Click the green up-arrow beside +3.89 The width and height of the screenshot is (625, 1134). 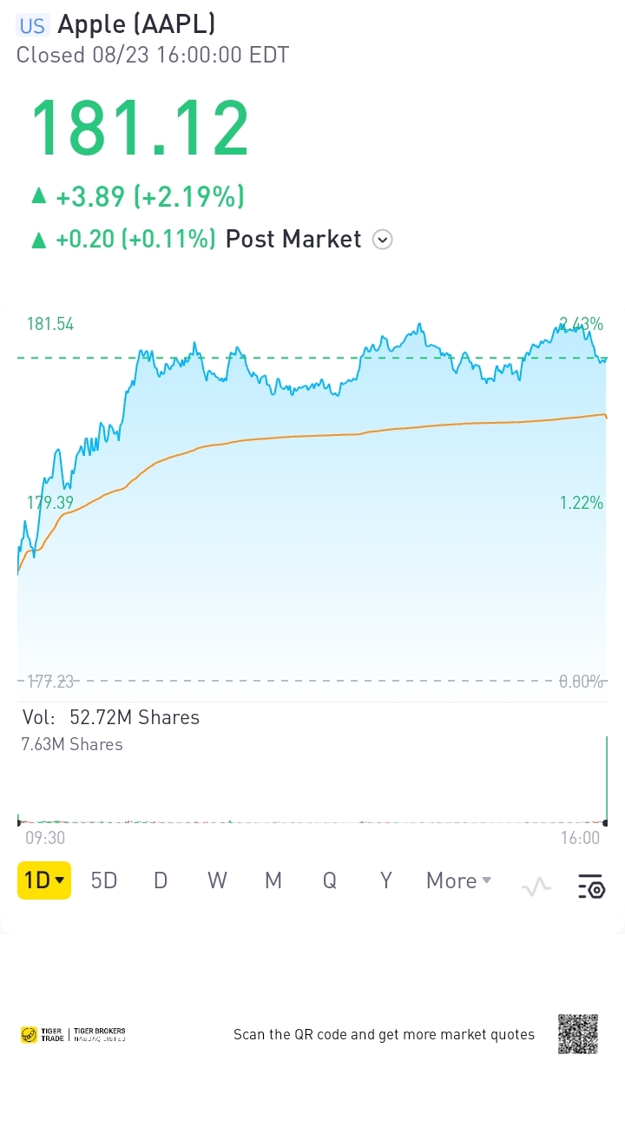[38, 197]
